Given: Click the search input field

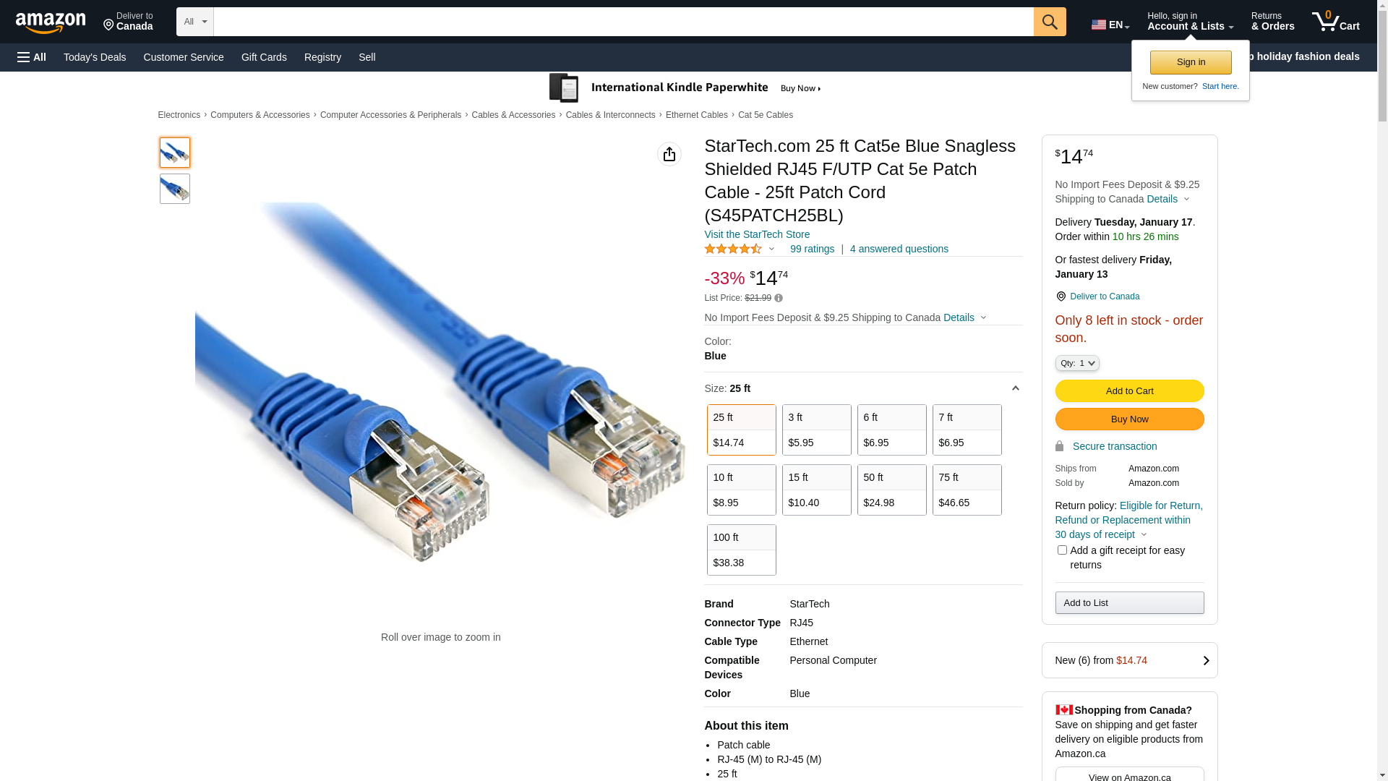Looking at the screenshot, I should point(623,22).
